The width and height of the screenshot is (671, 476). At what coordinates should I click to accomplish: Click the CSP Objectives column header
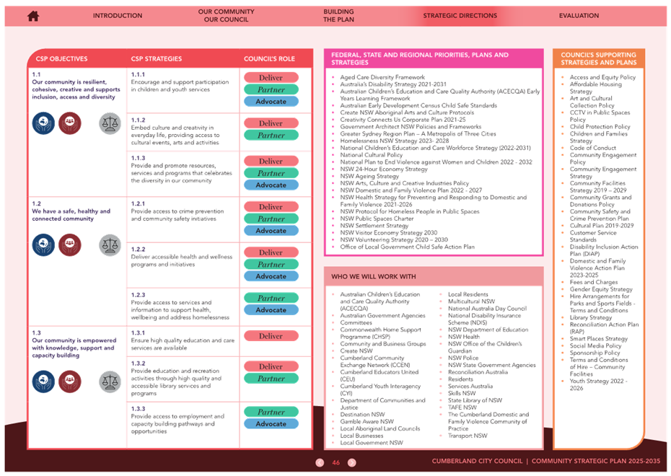[x=61, y=59]
